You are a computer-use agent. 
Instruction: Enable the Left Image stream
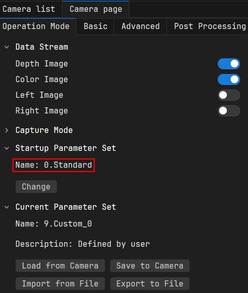pyautogui.click(x=229, y=95)
